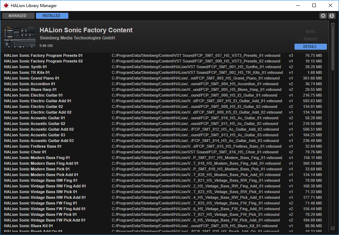The width and height of the screenshot is (339, 235).
Task: Select HALion Sonic TR Kits 01
Action: [x=27, y=72]
